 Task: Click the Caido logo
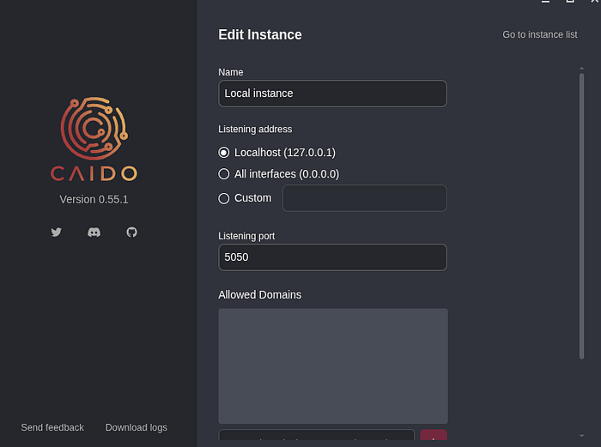pyautogui.click(x=94, y=139)
